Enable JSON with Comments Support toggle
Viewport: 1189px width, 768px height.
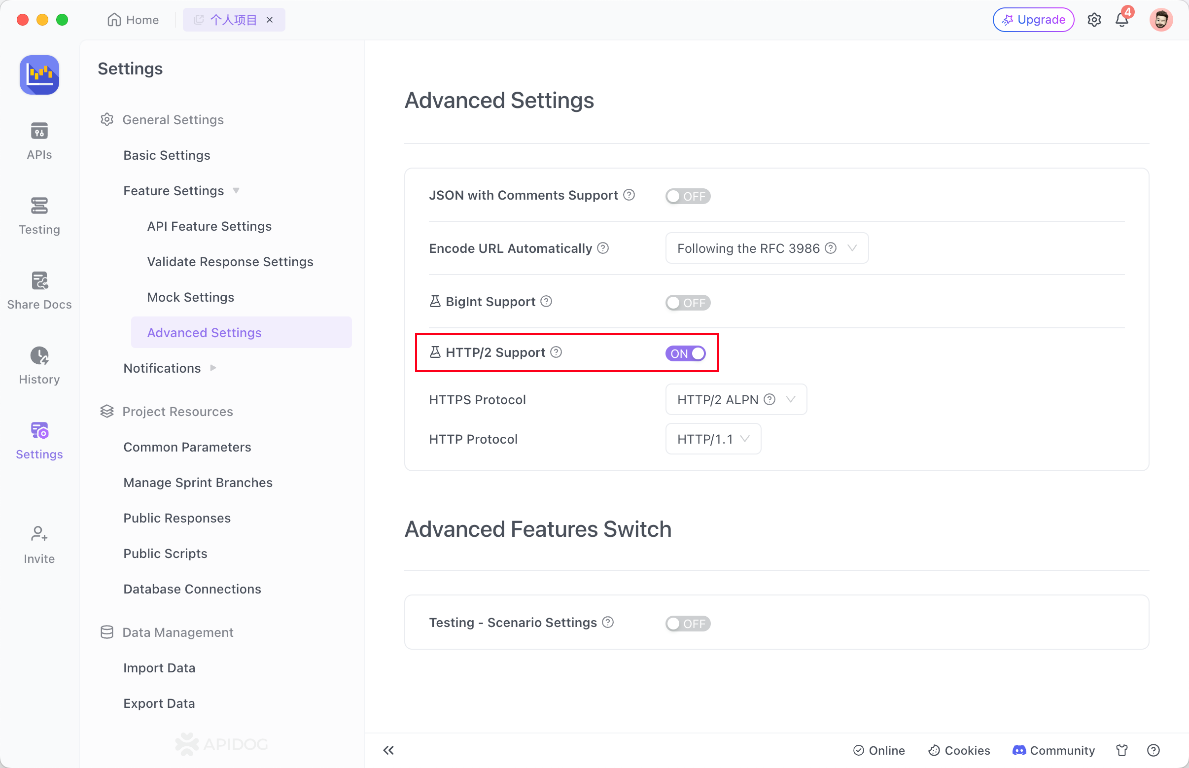pos(687,196)
